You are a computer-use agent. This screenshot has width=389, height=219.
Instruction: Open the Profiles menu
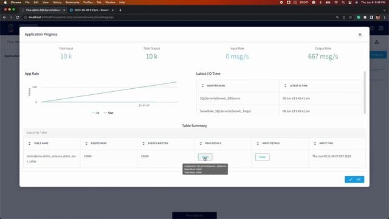click(88, 2)
